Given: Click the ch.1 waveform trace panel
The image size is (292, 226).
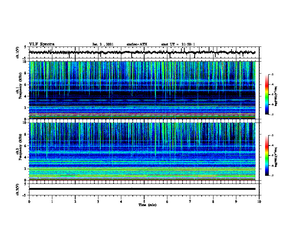Looking at the screenshot, I should point(144,52).
